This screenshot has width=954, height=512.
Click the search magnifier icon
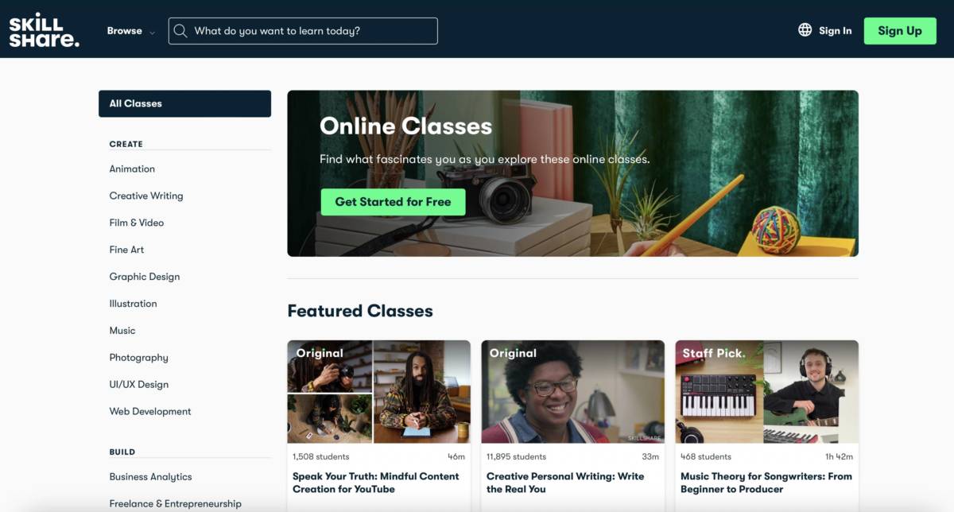click(180, 31)
